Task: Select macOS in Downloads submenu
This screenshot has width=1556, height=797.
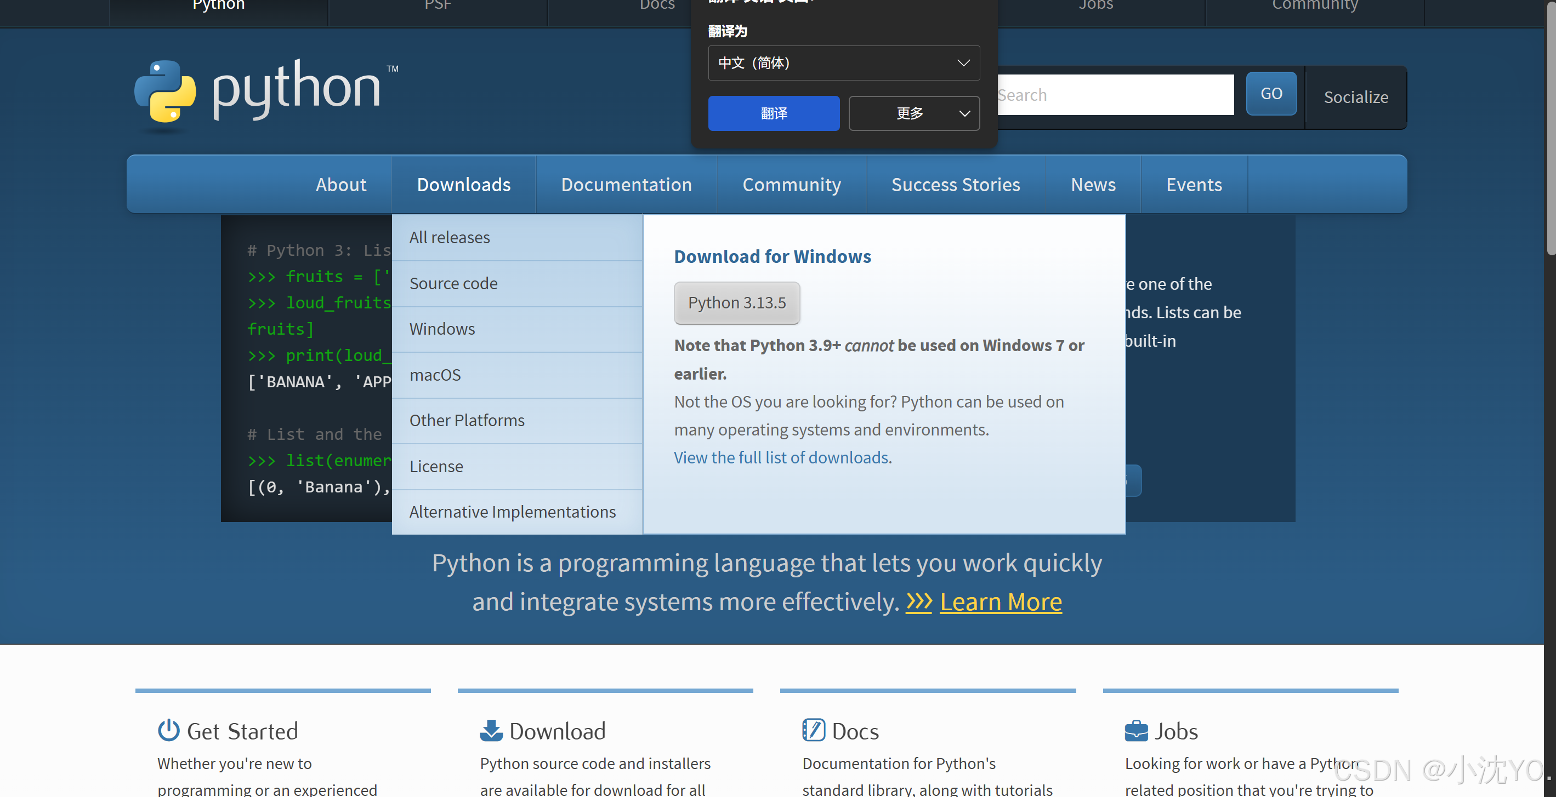Action: tap(517, 375)
